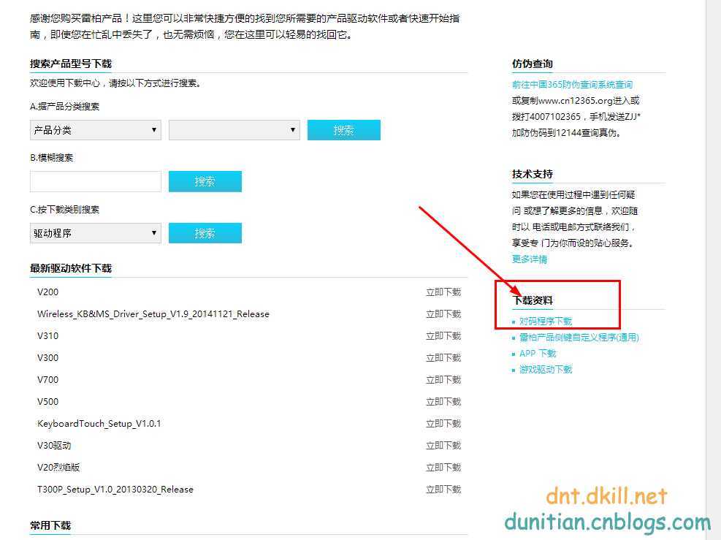This screenshot has height=540, width=721.
Task: Click the 仿伪查询 heading
Action: pyautogui.click(x=532, y=64)
